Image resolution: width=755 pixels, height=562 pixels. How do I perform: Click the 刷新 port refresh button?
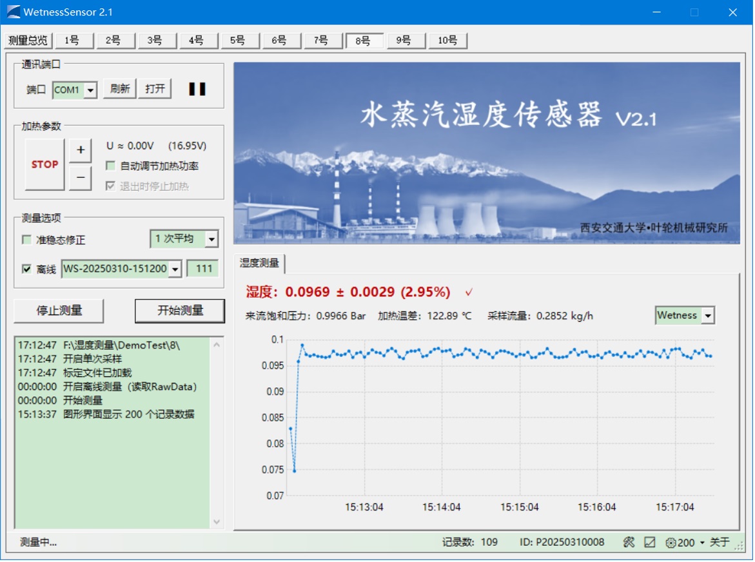(119, 89)
